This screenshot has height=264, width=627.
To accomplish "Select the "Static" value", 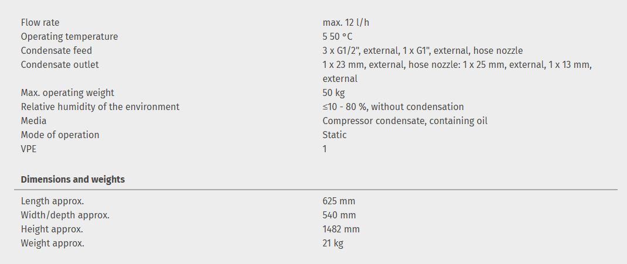I will (334, 135).
